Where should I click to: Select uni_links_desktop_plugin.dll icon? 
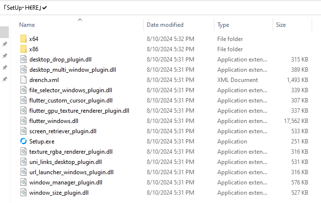click(23, 162)
